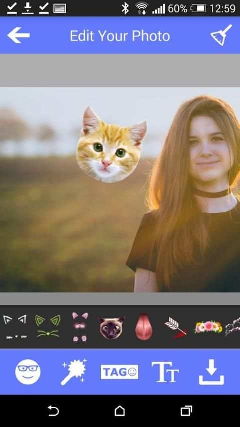Clear edits with the broom icon
The width and height of the screenshot is (240, 427).
221,35
